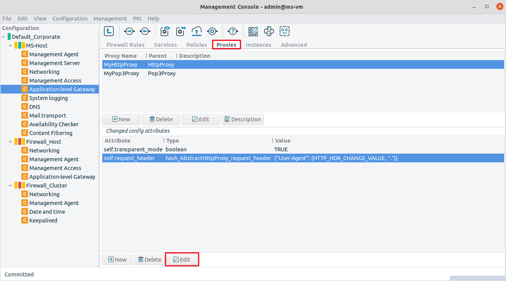Collapse the Default_Corporate tree node
Screen dimensions: 506x281
tap(3, 37)
